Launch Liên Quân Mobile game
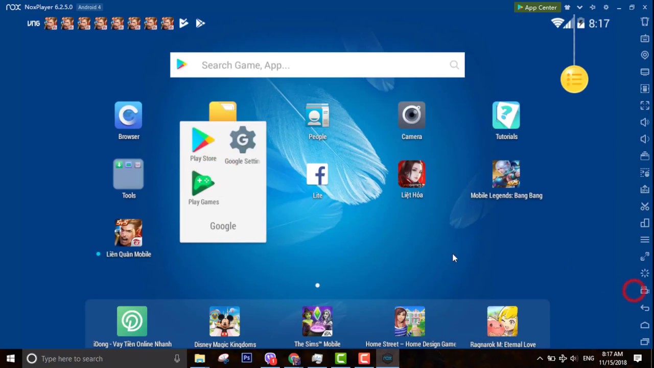Viewport: 654px width, 368px height. pyautogui.click(x=128, y=233)
